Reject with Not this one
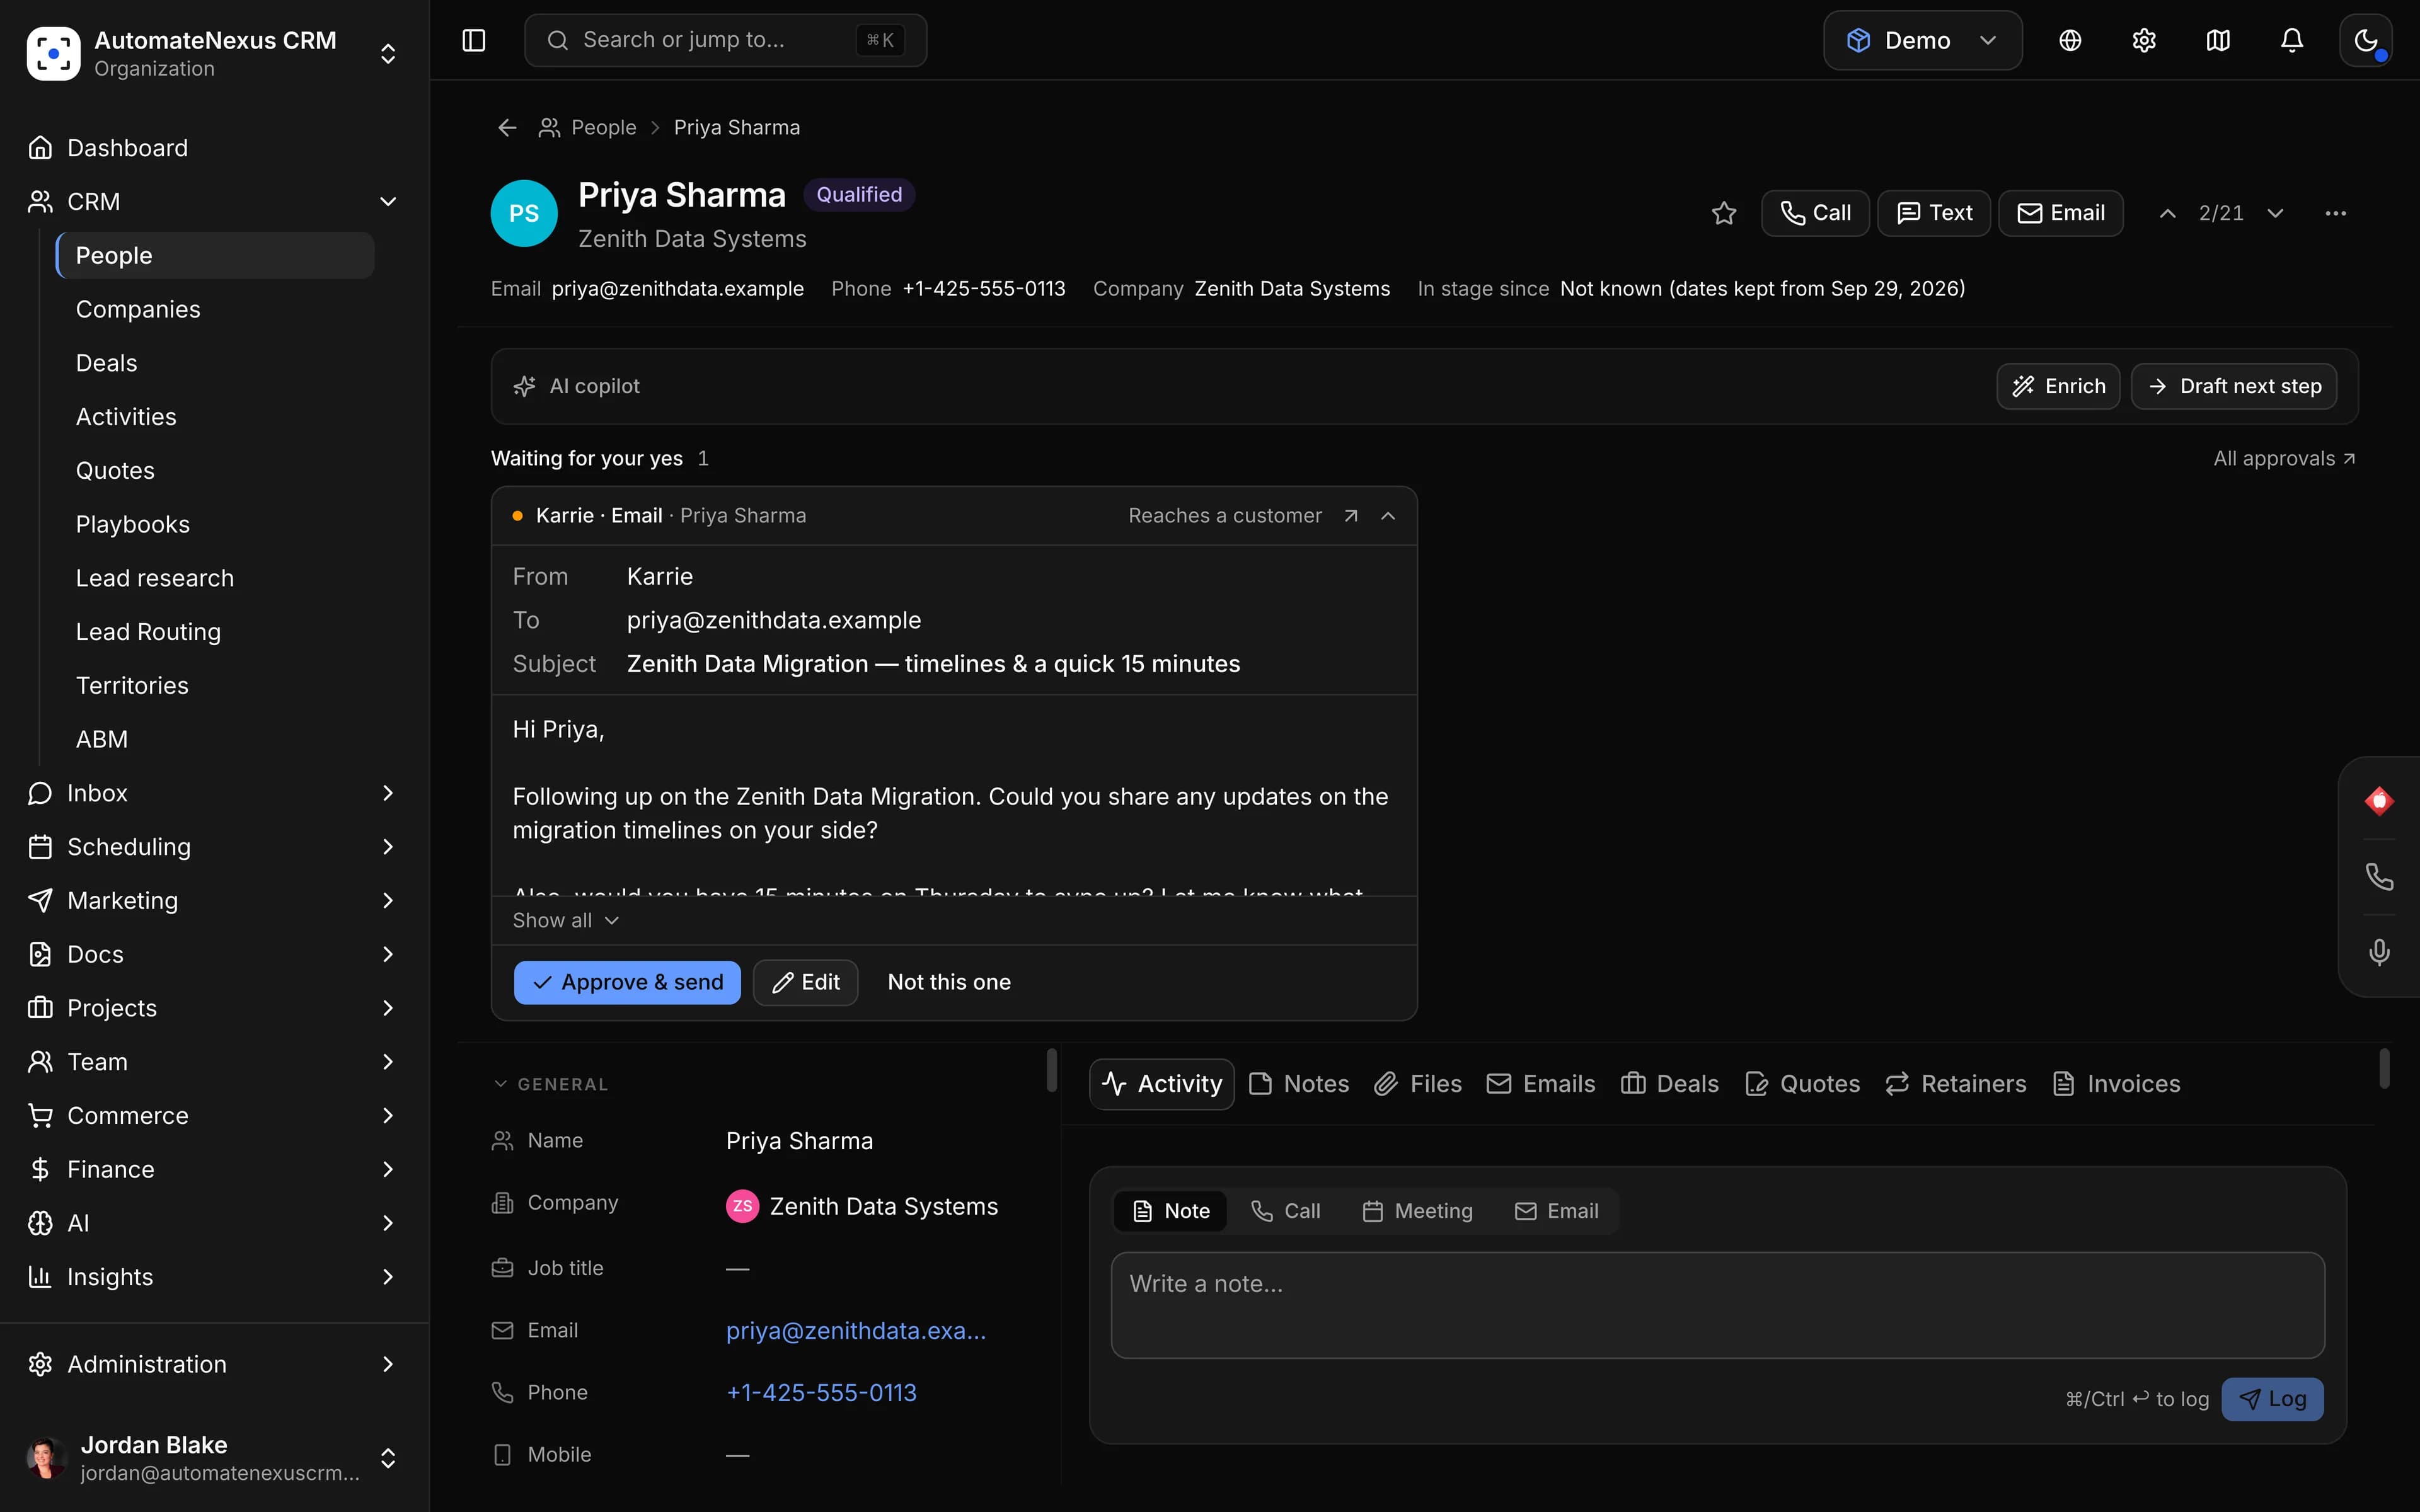2420x1512 pixels. click(949, 982)
